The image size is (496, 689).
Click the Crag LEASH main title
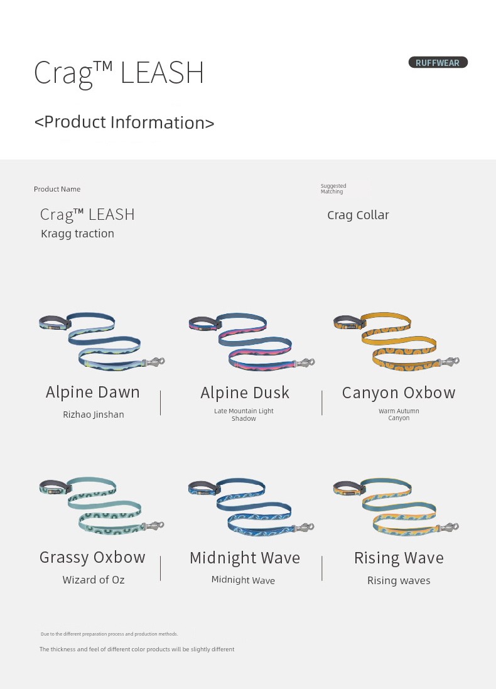click(119, 73)
